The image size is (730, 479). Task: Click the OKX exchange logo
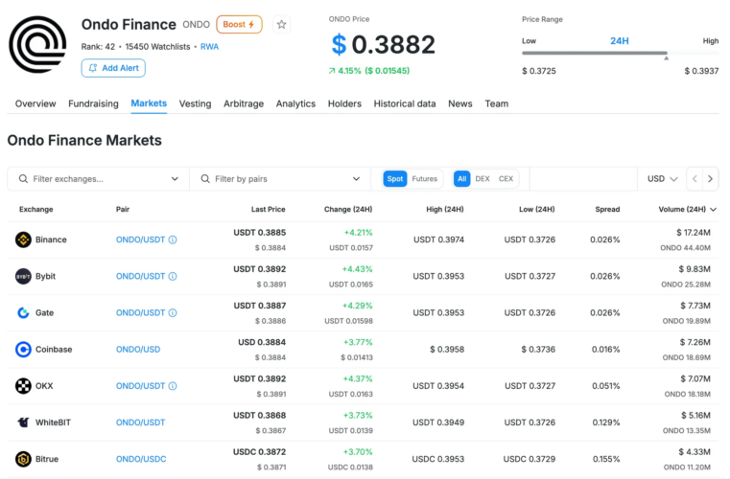23,385
